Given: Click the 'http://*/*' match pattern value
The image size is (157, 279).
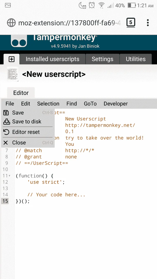Looking at the screenshot, I should (x=80, y=151).
